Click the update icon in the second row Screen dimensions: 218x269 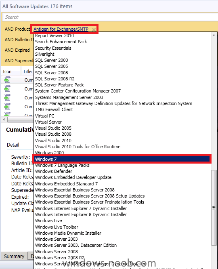(x=7, y=89)
